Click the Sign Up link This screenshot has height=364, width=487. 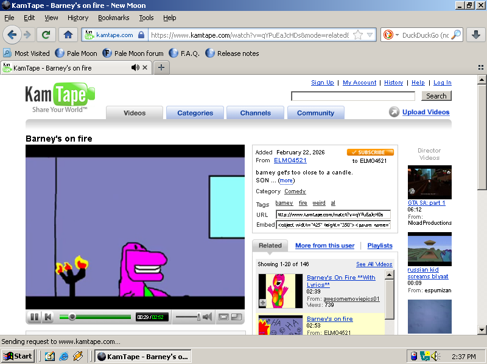coord(323,83)
